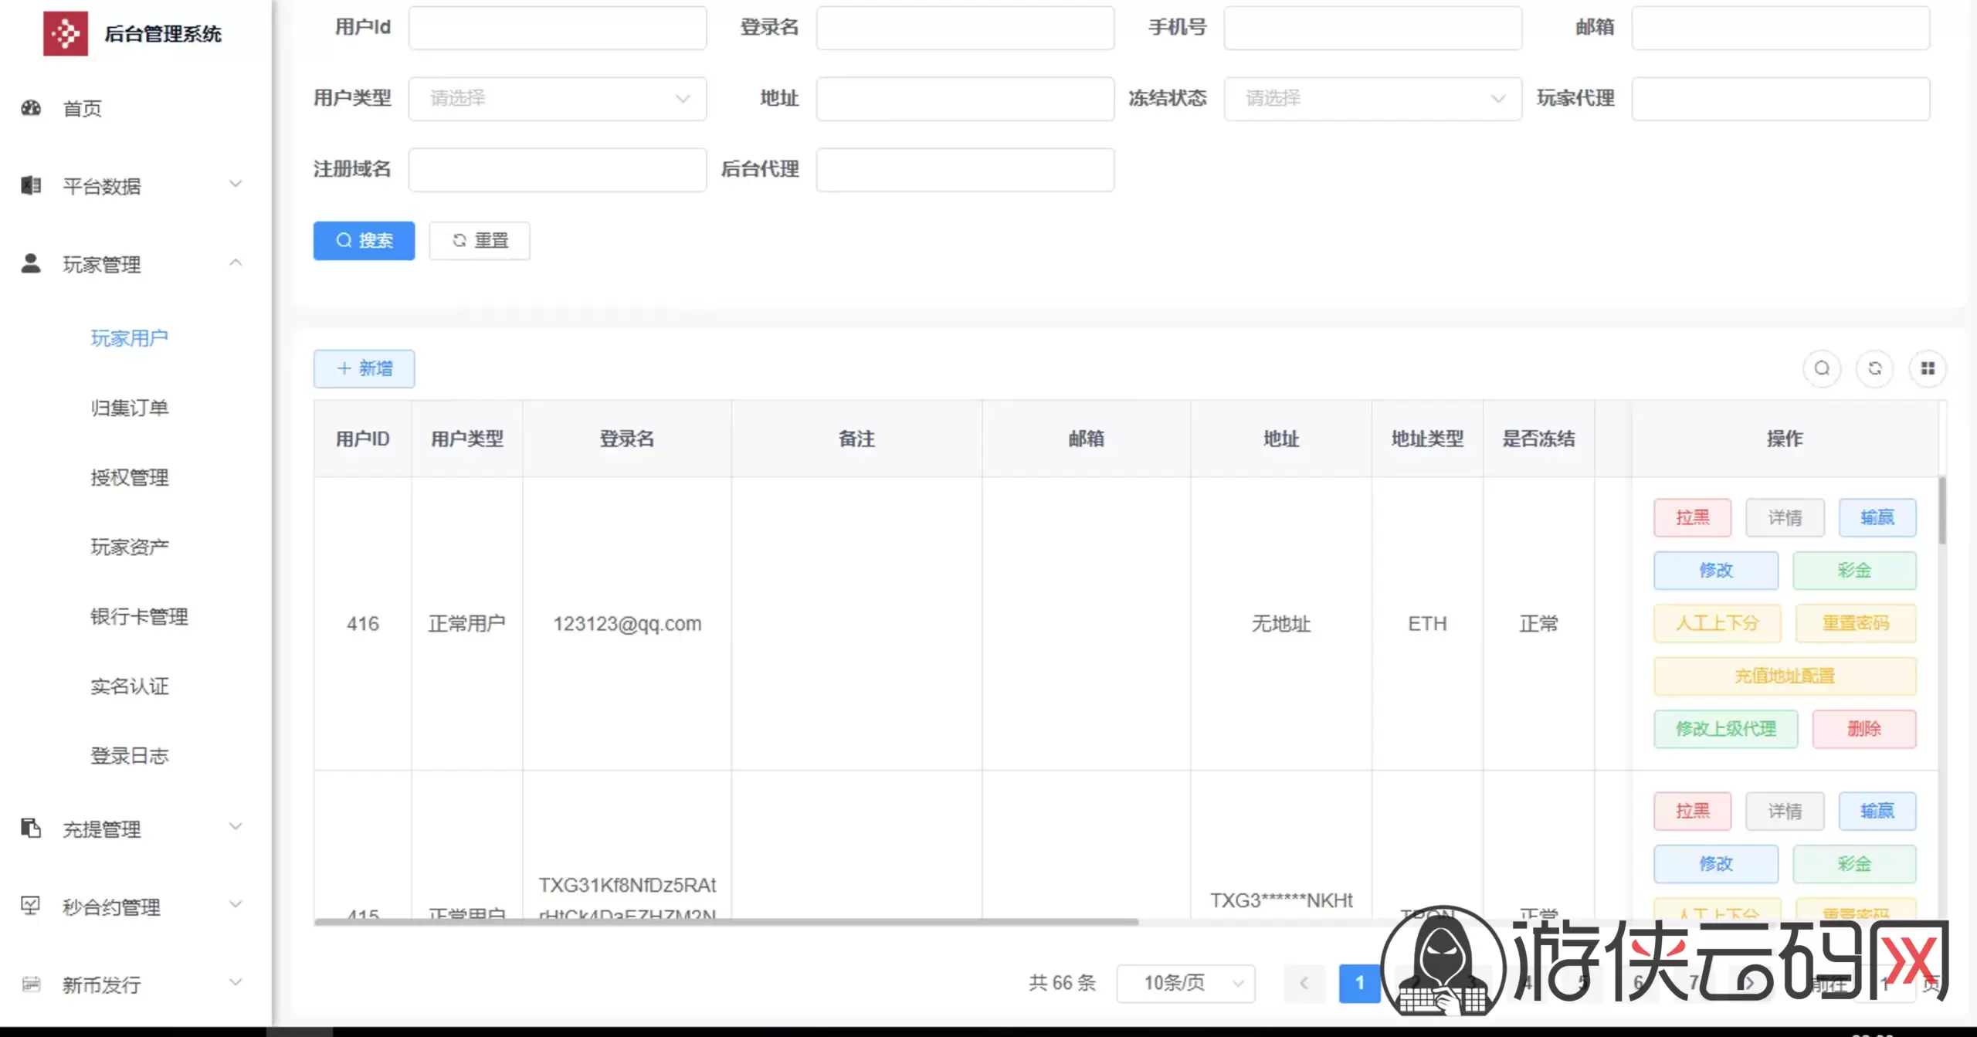The image size is (1977, 1037).
Task: Click the 搜索 search button
Action: pyautogui.click(x=364, y=240)
